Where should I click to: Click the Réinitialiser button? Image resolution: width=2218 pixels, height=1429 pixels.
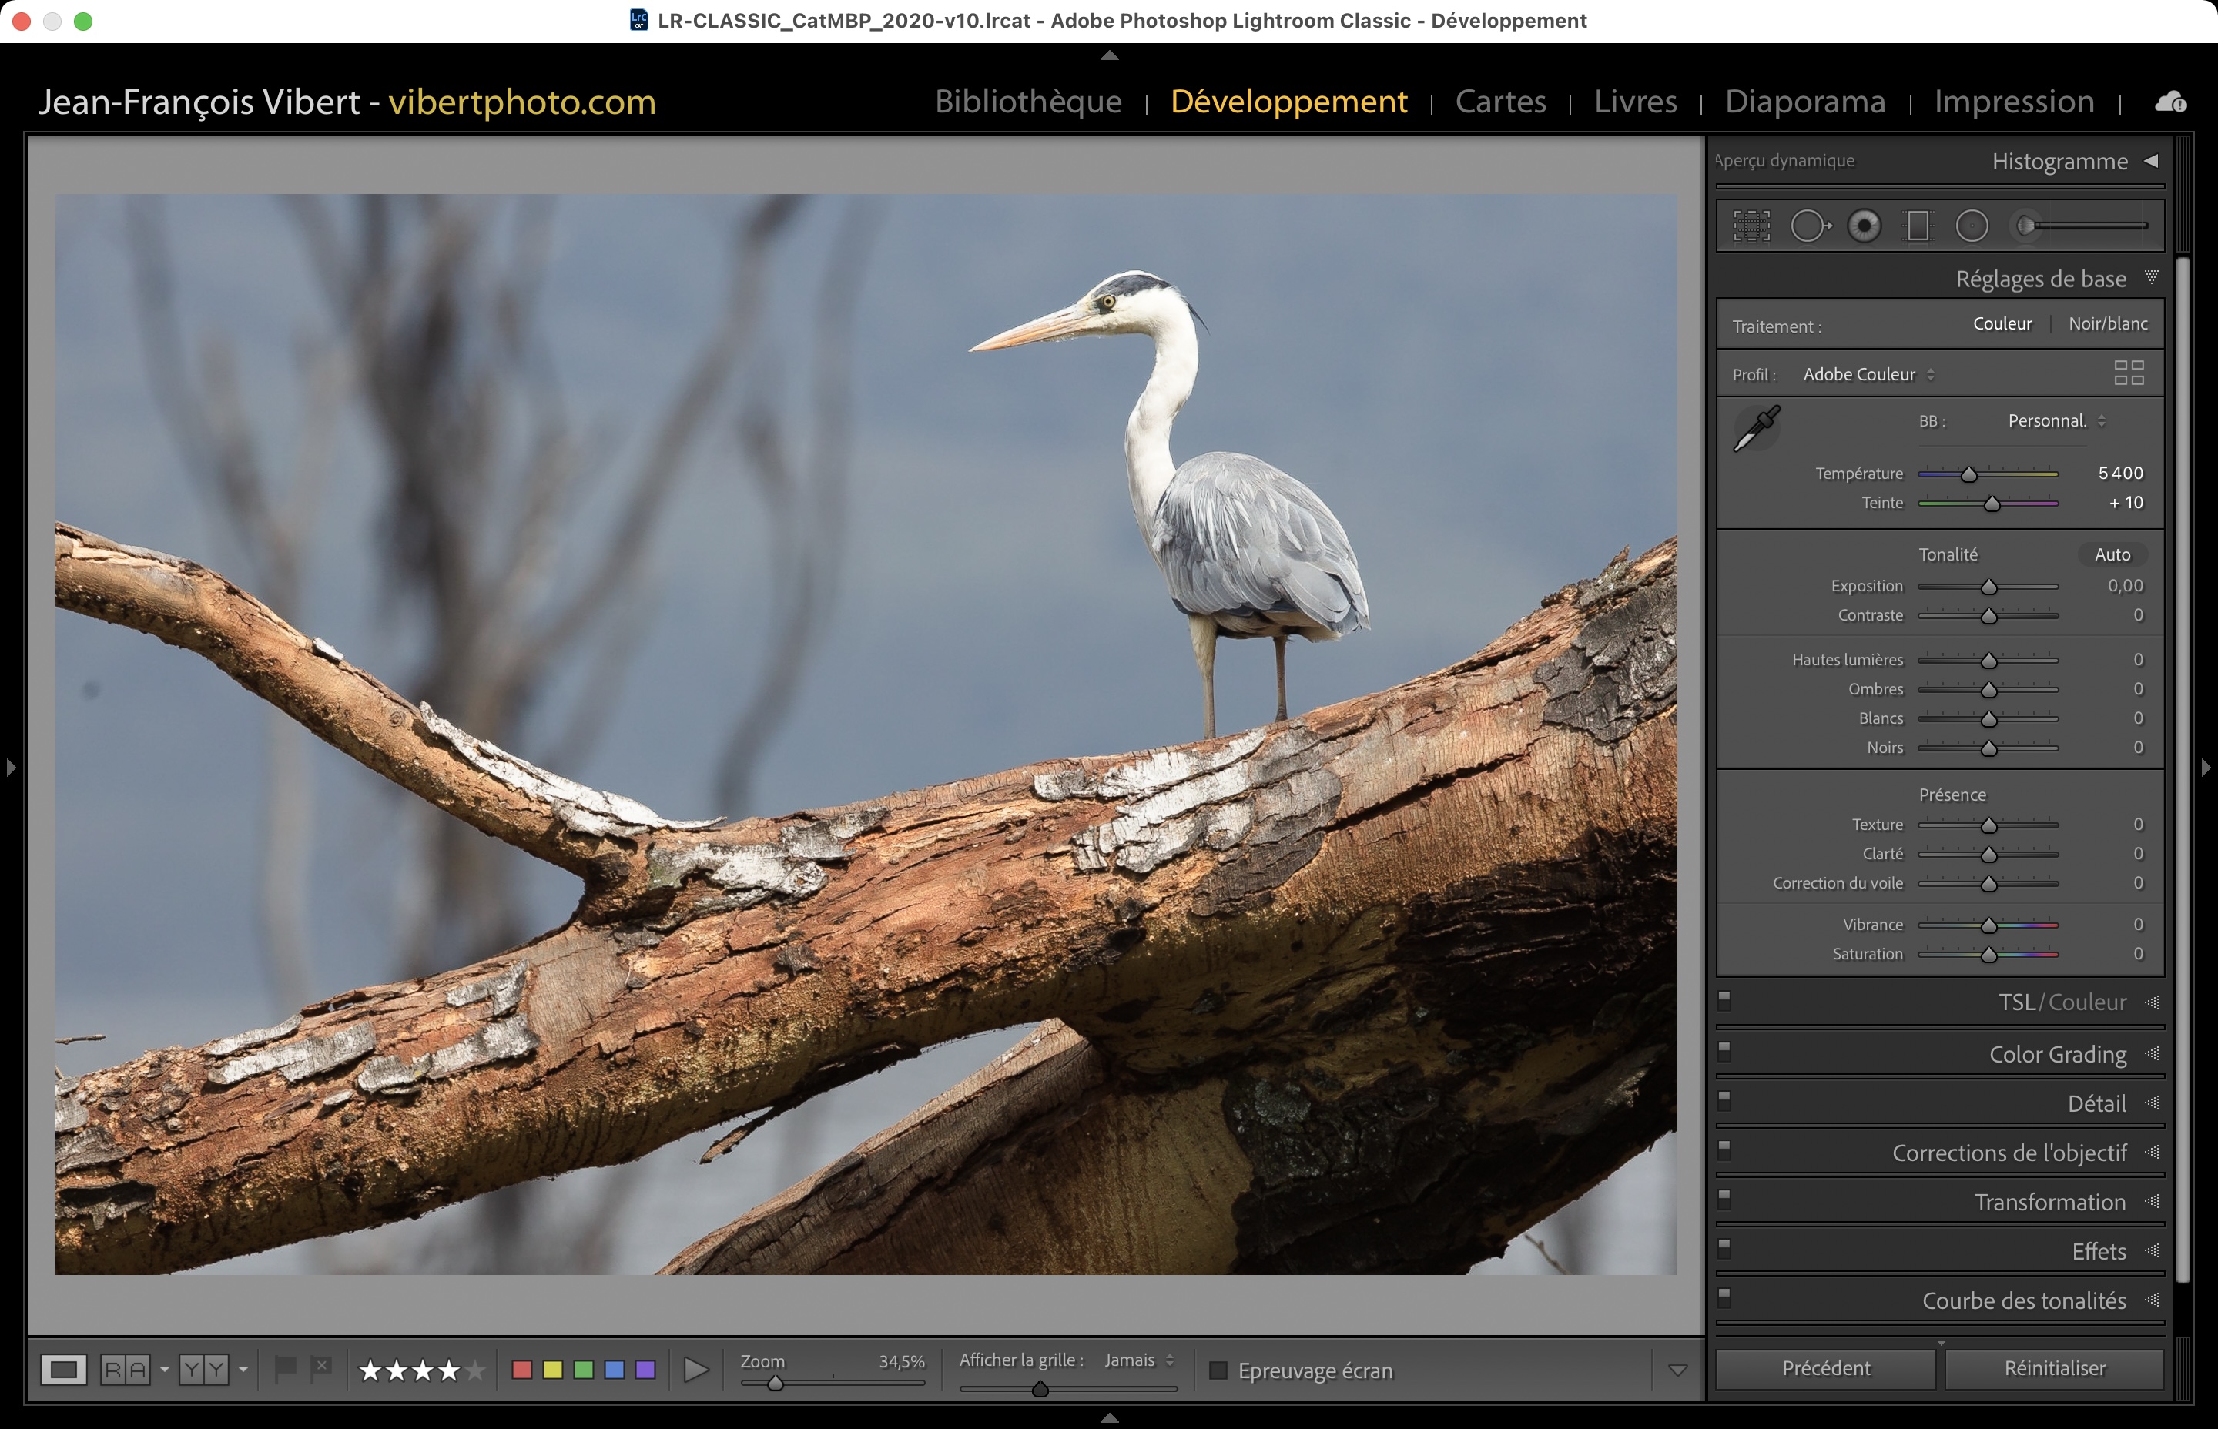(x=2054, y=1369)
